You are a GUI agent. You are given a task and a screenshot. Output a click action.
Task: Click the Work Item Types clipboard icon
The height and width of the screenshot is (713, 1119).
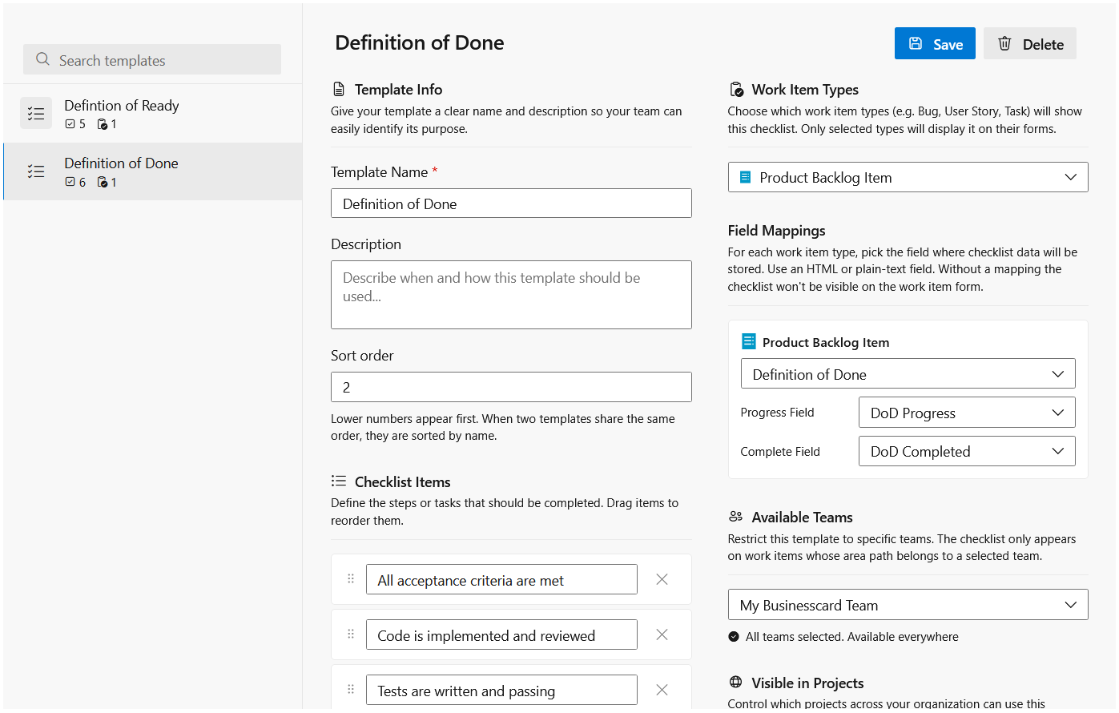(x=736, y=90)
